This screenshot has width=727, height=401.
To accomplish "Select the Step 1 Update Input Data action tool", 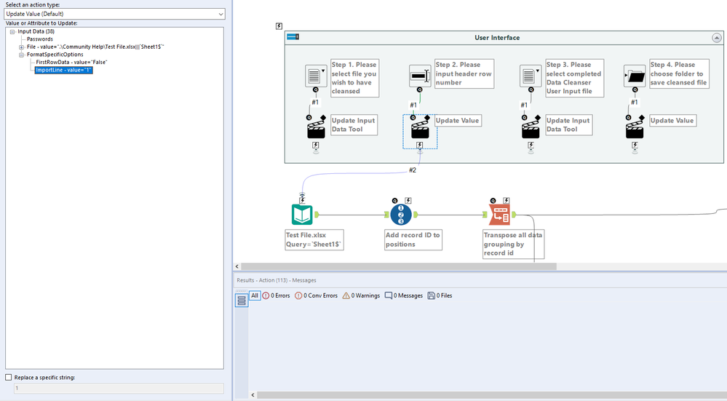I will point(317,128).
